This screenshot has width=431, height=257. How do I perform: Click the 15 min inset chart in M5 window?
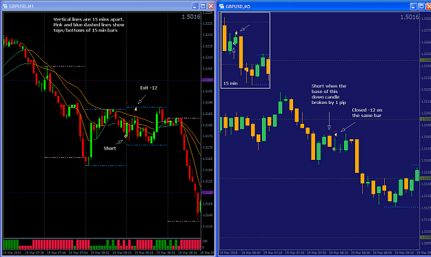click(x=245, y=50)
